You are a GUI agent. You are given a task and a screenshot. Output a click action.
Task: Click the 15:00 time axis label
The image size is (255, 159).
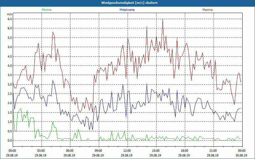(x=156, y=150)
